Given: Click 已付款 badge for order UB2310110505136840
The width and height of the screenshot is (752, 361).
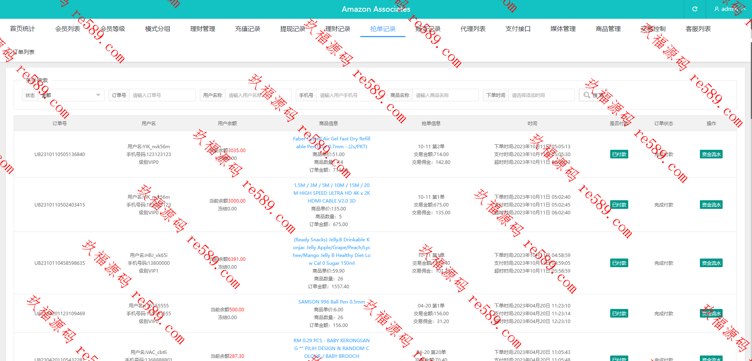Looking at the screenshot, I should pos(619,154).
